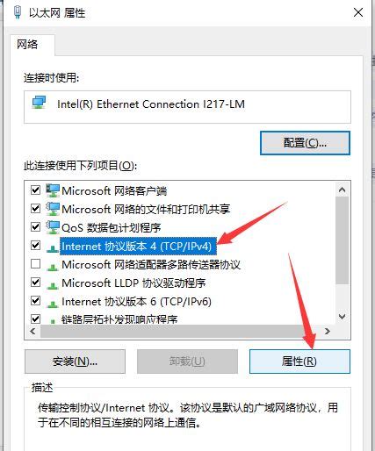375x451 pixels.
Task: Click the 安装(N)... button
Action: point(75,362)
